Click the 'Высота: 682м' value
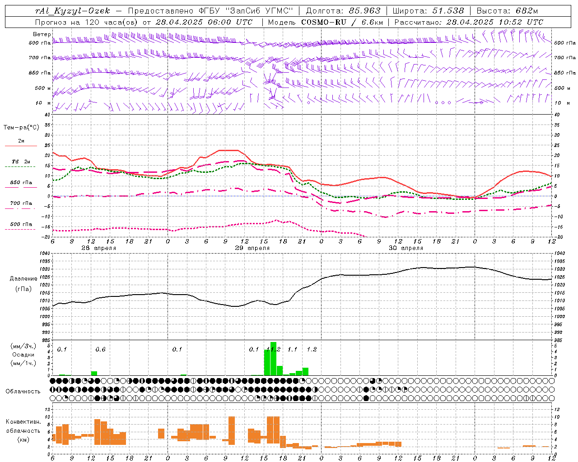 (507, 11)
